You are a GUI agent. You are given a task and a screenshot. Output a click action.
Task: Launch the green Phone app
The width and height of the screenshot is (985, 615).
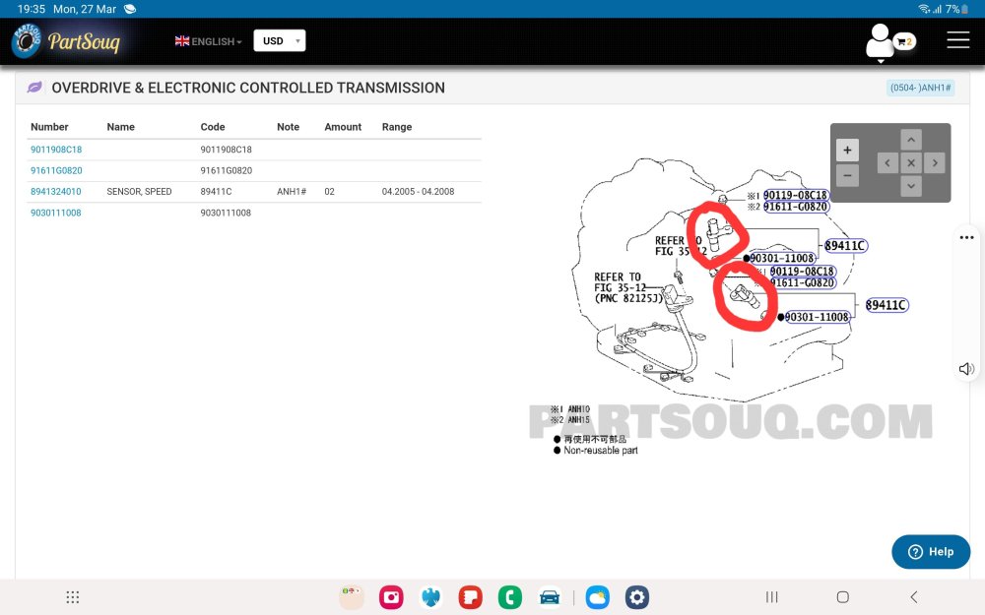click(x=510, y=597)
